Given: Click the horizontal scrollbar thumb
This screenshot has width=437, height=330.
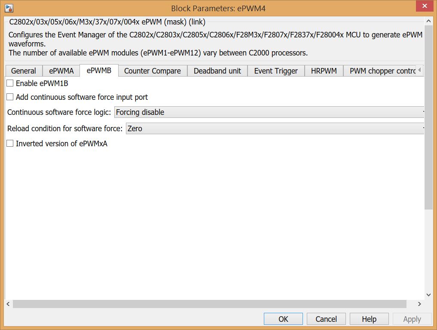Looking at the screenshot, I should (x=209, y=304).
